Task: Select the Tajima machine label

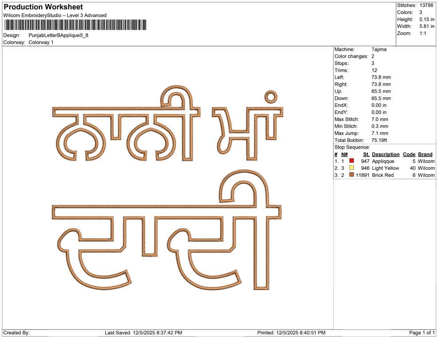Action: (377, 49)
